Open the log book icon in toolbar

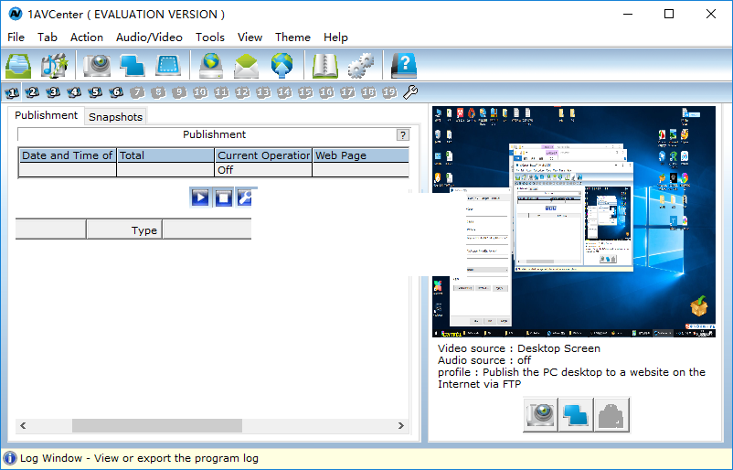click(x=324, y=66)
